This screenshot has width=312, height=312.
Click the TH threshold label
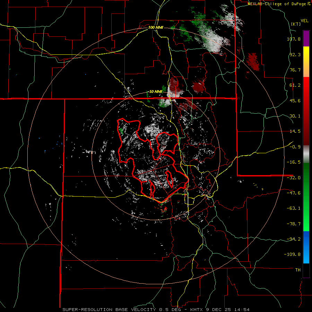(x=298, y=270)
